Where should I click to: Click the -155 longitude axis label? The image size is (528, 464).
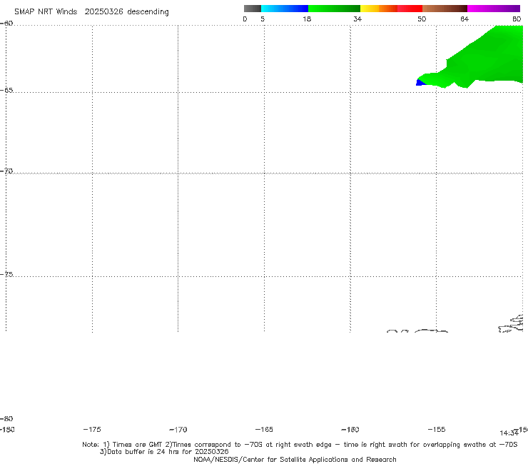click(x=437, y=429)
